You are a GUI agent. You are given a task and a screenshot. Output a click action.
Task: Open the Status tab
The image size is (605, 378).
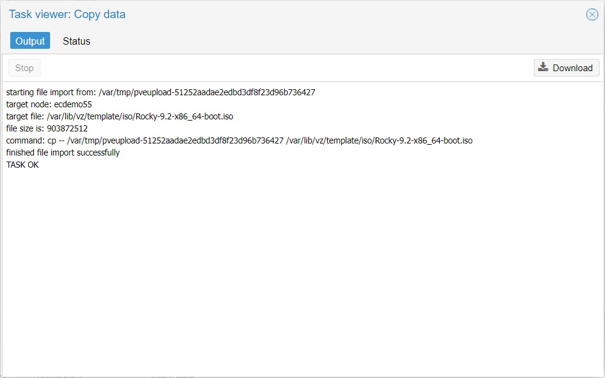click(77, 41)
